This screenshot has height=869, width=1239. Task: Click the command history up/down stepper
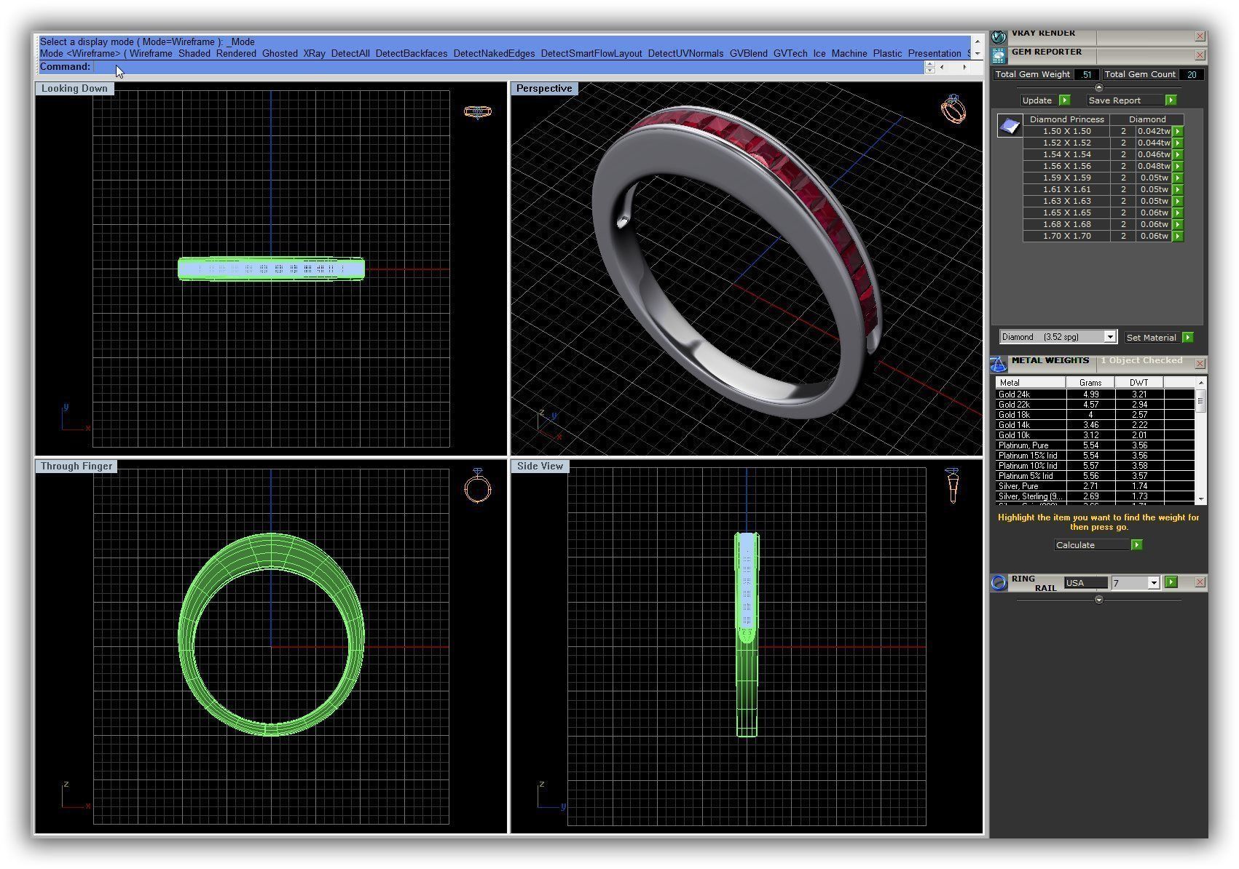(x=930, y=67)
